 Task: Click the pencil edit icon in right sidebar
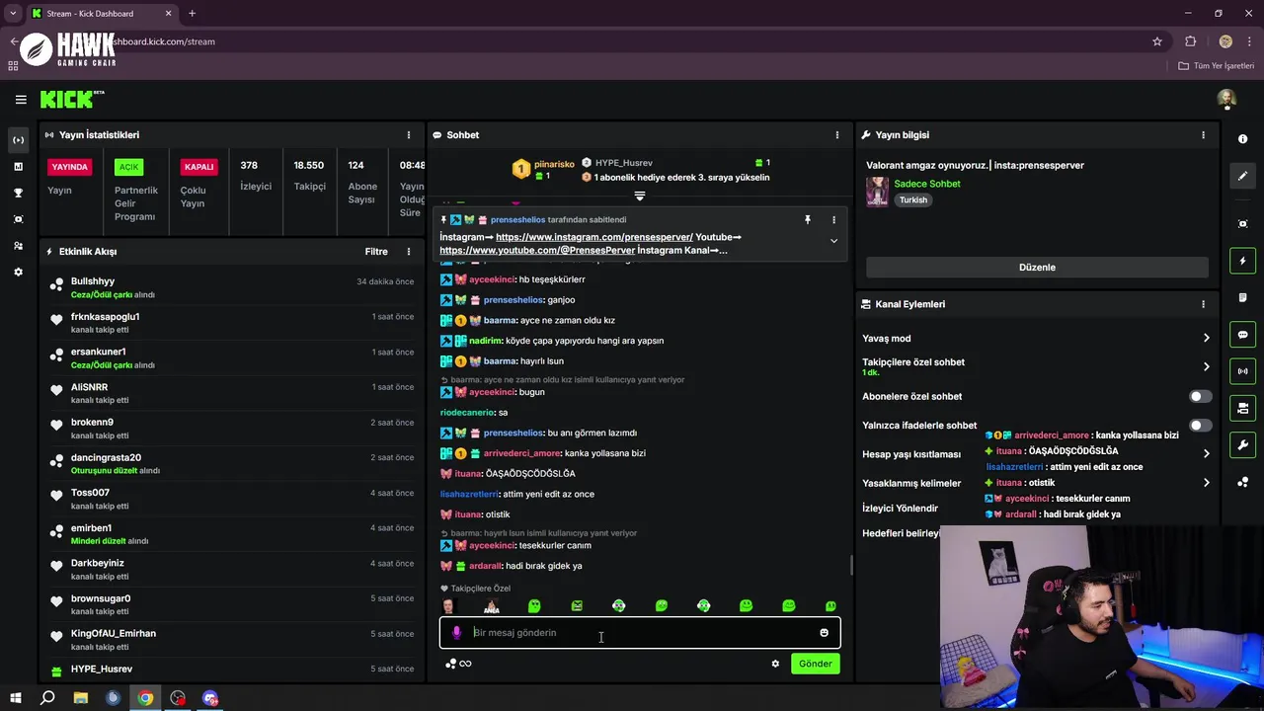pyautogui.click(x=1243, y=176)
